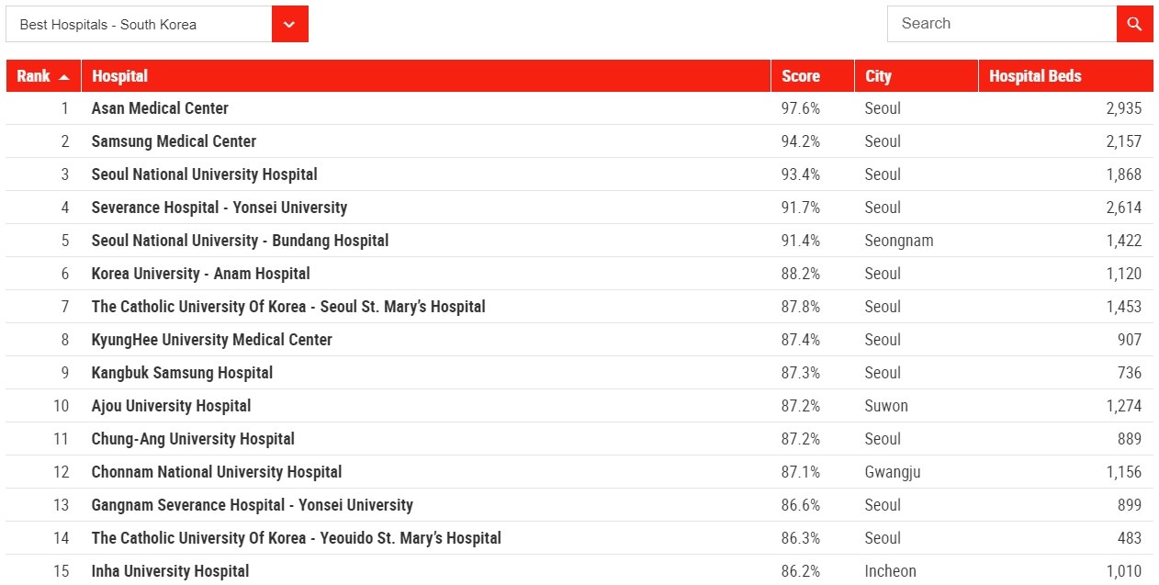Viewport: 1159px width, 585px height.
Task: Click Chung-Ang University Hospital name
Action: click(x=193, y=439)
